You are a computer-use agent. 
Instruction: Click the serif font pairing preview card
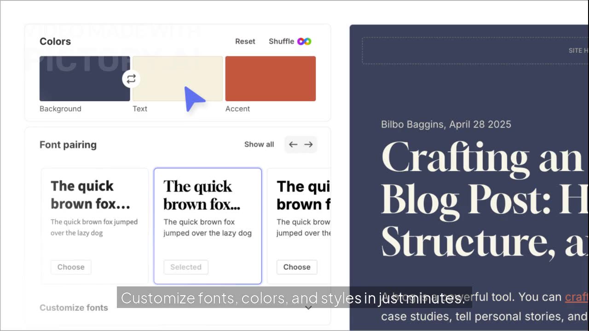coord(208,216)
